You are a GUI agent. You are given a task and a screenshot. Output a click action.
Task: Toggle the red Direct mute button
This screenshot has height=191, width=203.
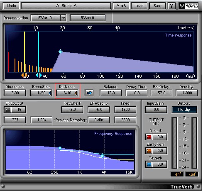149,137
